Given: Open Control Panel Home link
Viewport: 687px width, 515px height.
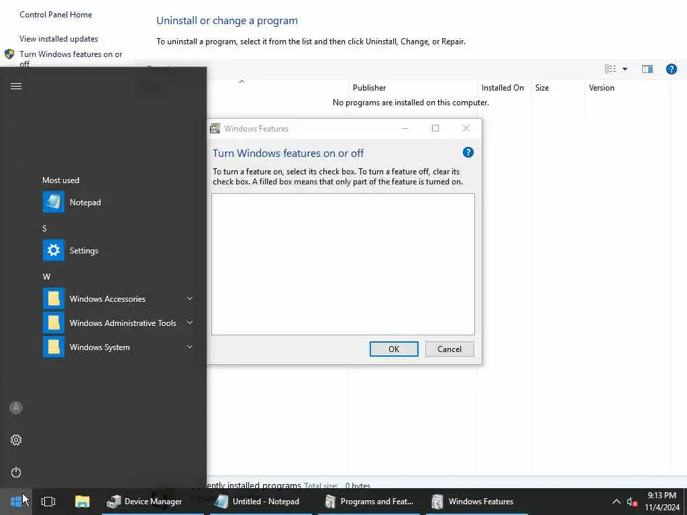Looking at the screenshot, I should click(56, 15).
